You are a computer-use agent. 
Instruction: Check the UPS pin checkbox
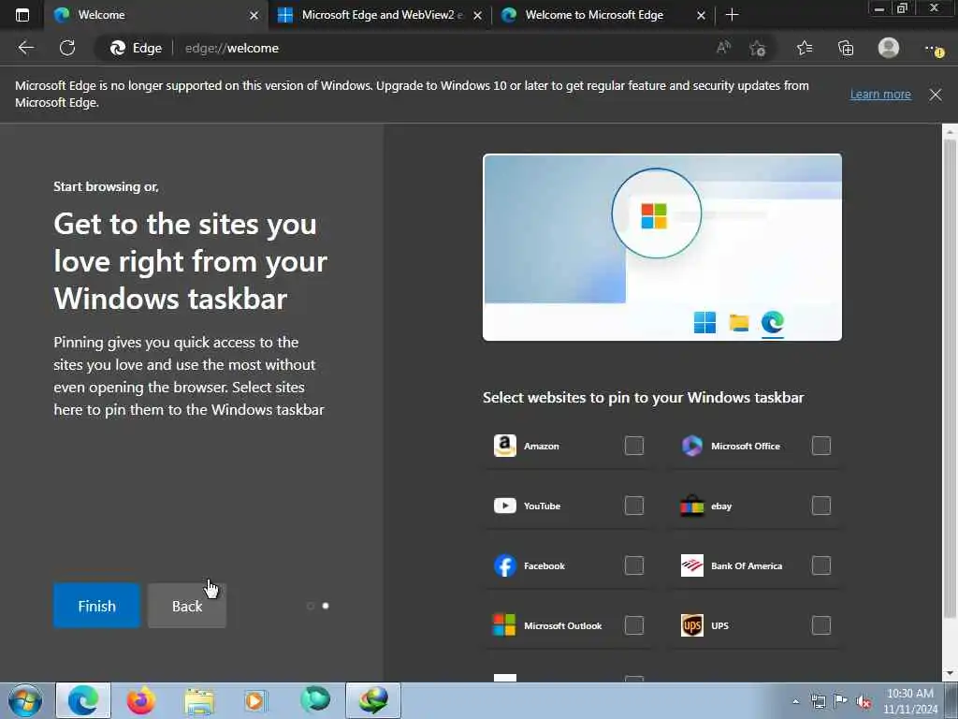coord(821,625)
